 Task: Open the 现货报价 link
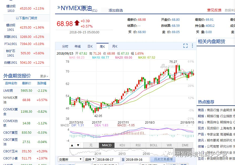point(213,128)
